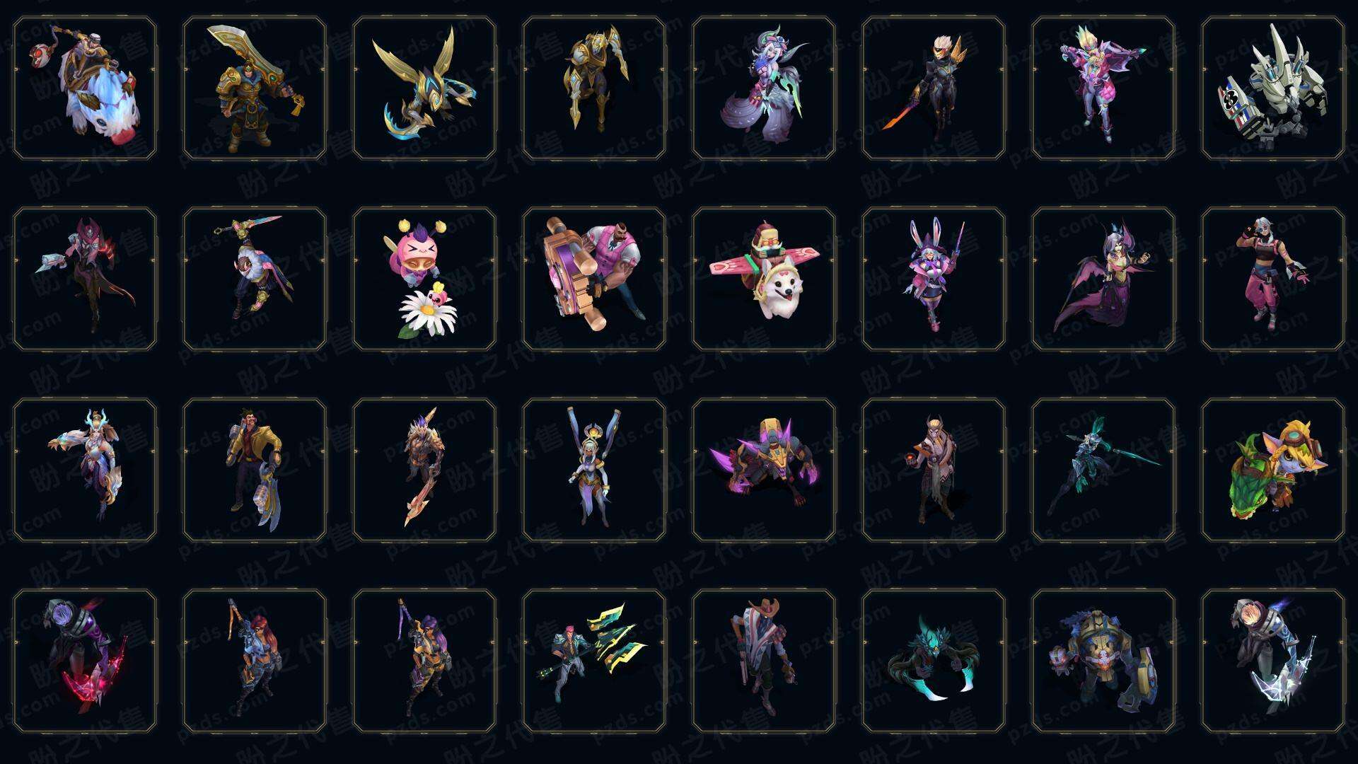
Task: Choose the bunny-ears purple hair skin
Action: [934, 279]
